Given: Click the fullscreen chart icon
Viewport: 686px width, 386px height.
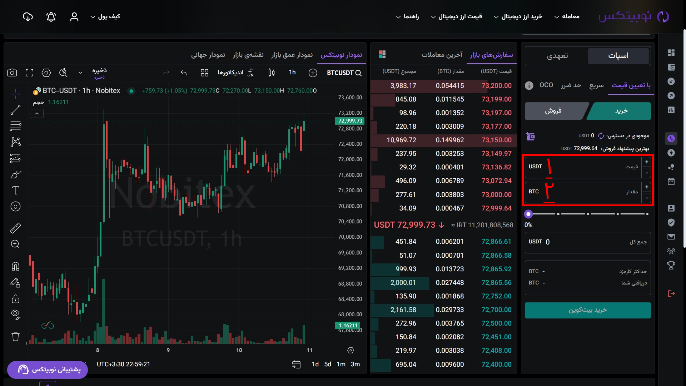Looking at the screenshot, I should click(29, 73).
